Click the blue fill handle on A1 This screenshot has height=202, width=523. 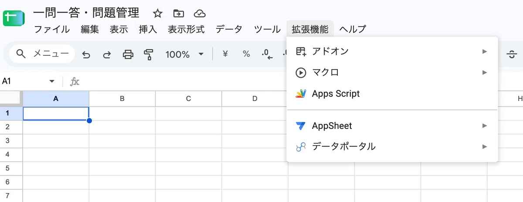coord(89,121)
